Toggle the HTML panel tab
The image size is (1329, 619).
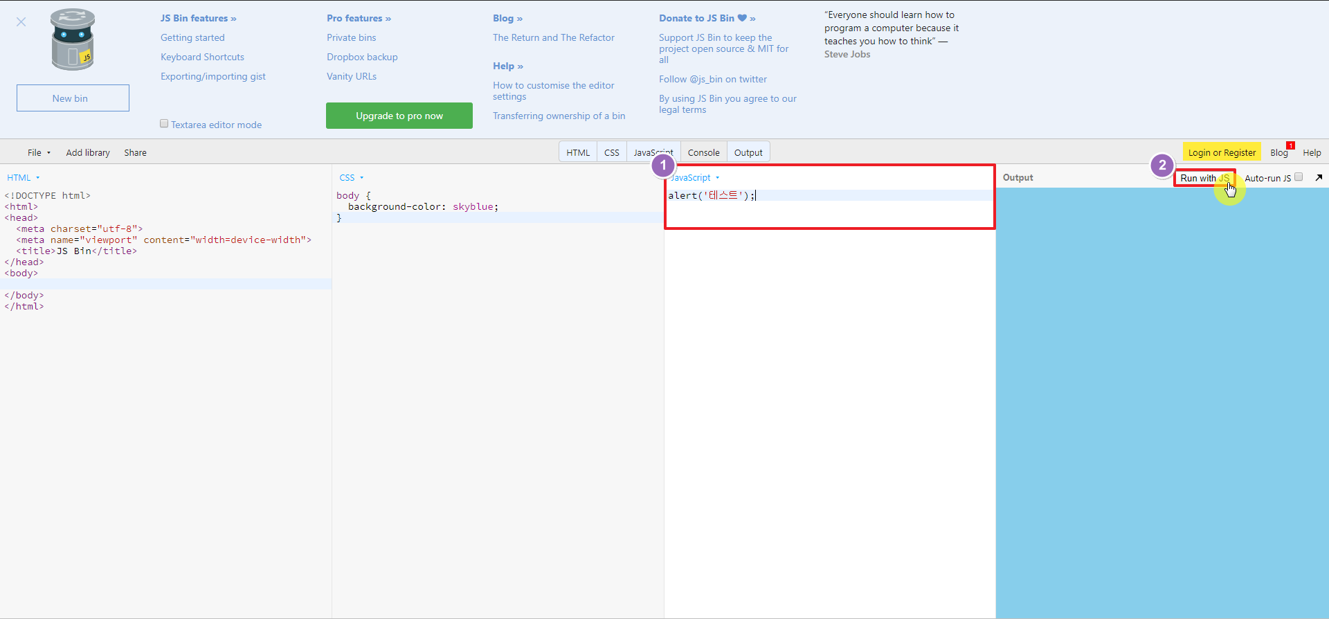tap(578, 152)
